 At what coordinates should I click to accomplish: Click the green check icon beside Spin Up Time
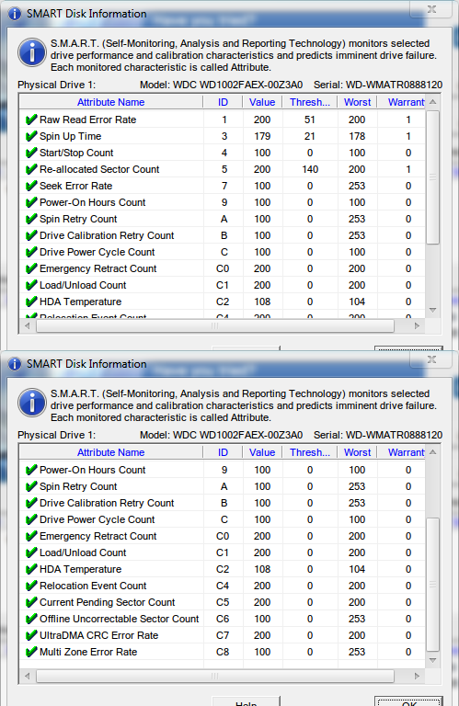coord(31,136)
